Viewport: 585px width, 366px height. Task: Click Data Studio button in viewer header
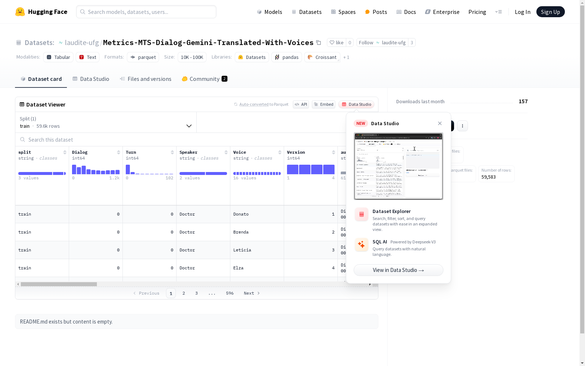pyautogui.click(x=356, y=104)
